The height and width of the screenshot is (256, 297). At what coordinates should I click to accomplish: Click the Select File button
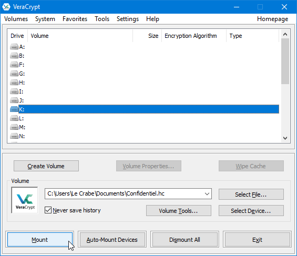click(x=251, y=194)
